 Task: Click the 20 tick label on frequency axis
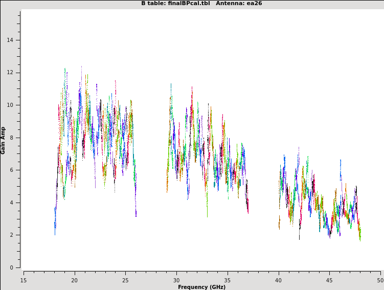[x=75, y=280]
